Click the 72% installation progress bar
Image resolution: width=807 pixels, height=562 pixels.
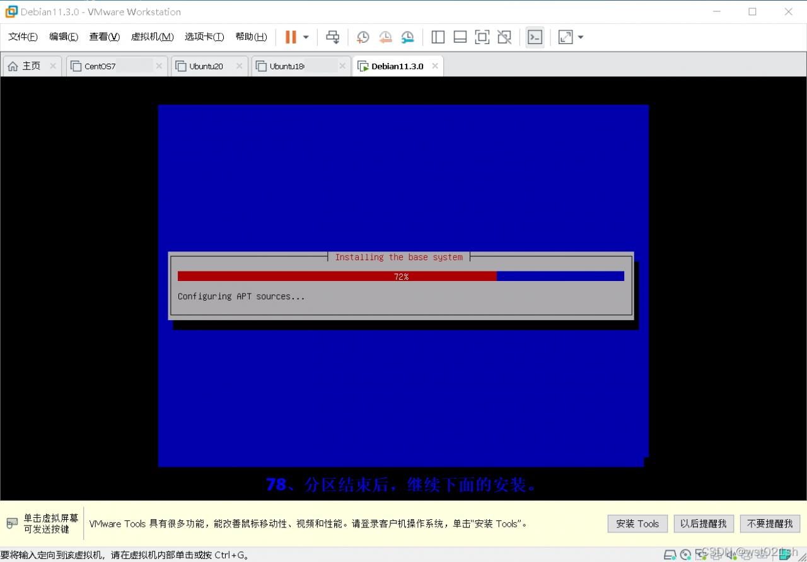(x=401, y=276)
